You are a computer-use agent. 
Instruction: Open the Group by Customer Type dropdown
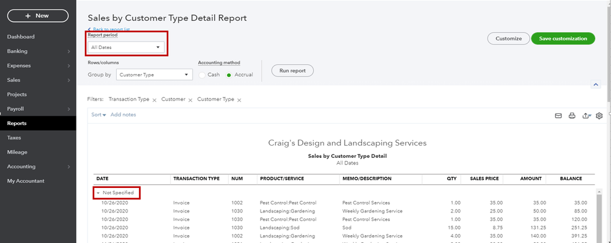point(154,75)
